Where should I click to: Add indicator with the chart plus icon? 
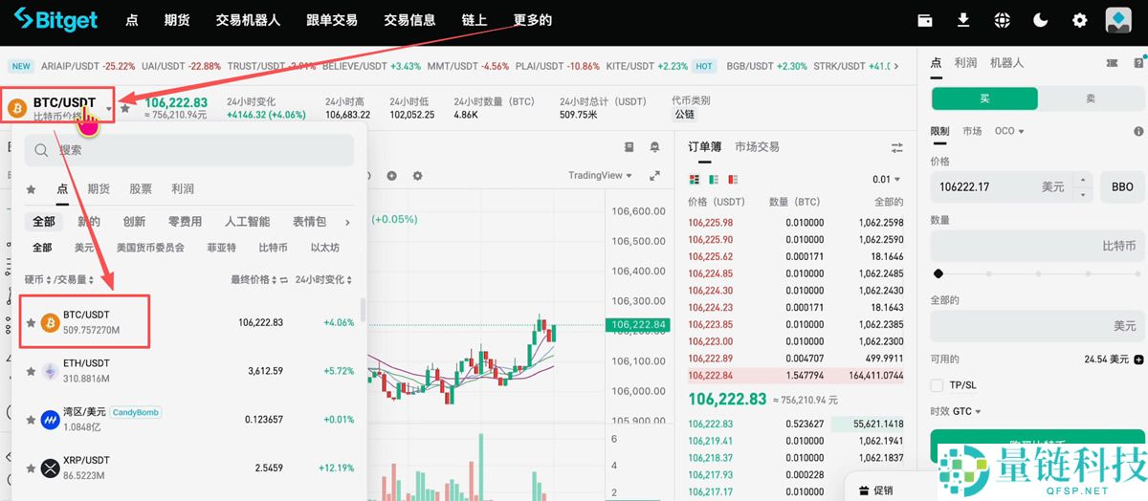[x=391, y=176]
